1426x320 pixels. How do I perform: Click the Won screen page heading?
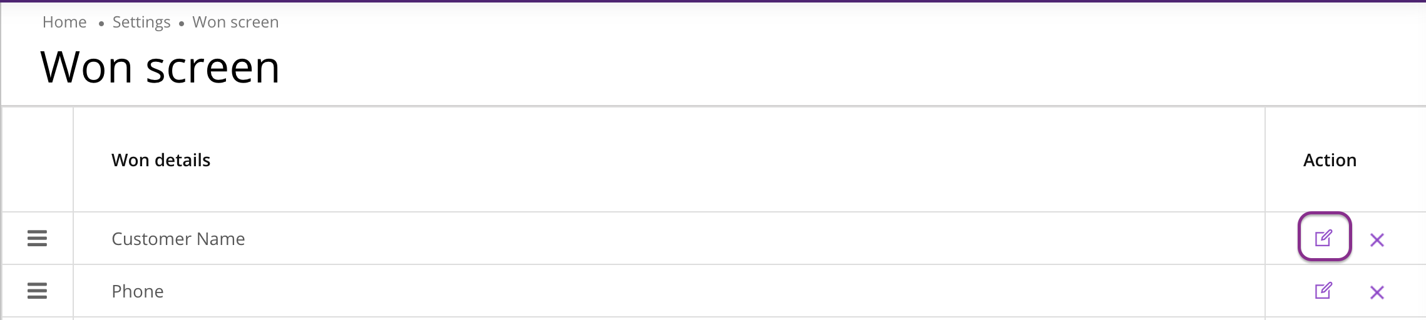click(x=160, y=67)
